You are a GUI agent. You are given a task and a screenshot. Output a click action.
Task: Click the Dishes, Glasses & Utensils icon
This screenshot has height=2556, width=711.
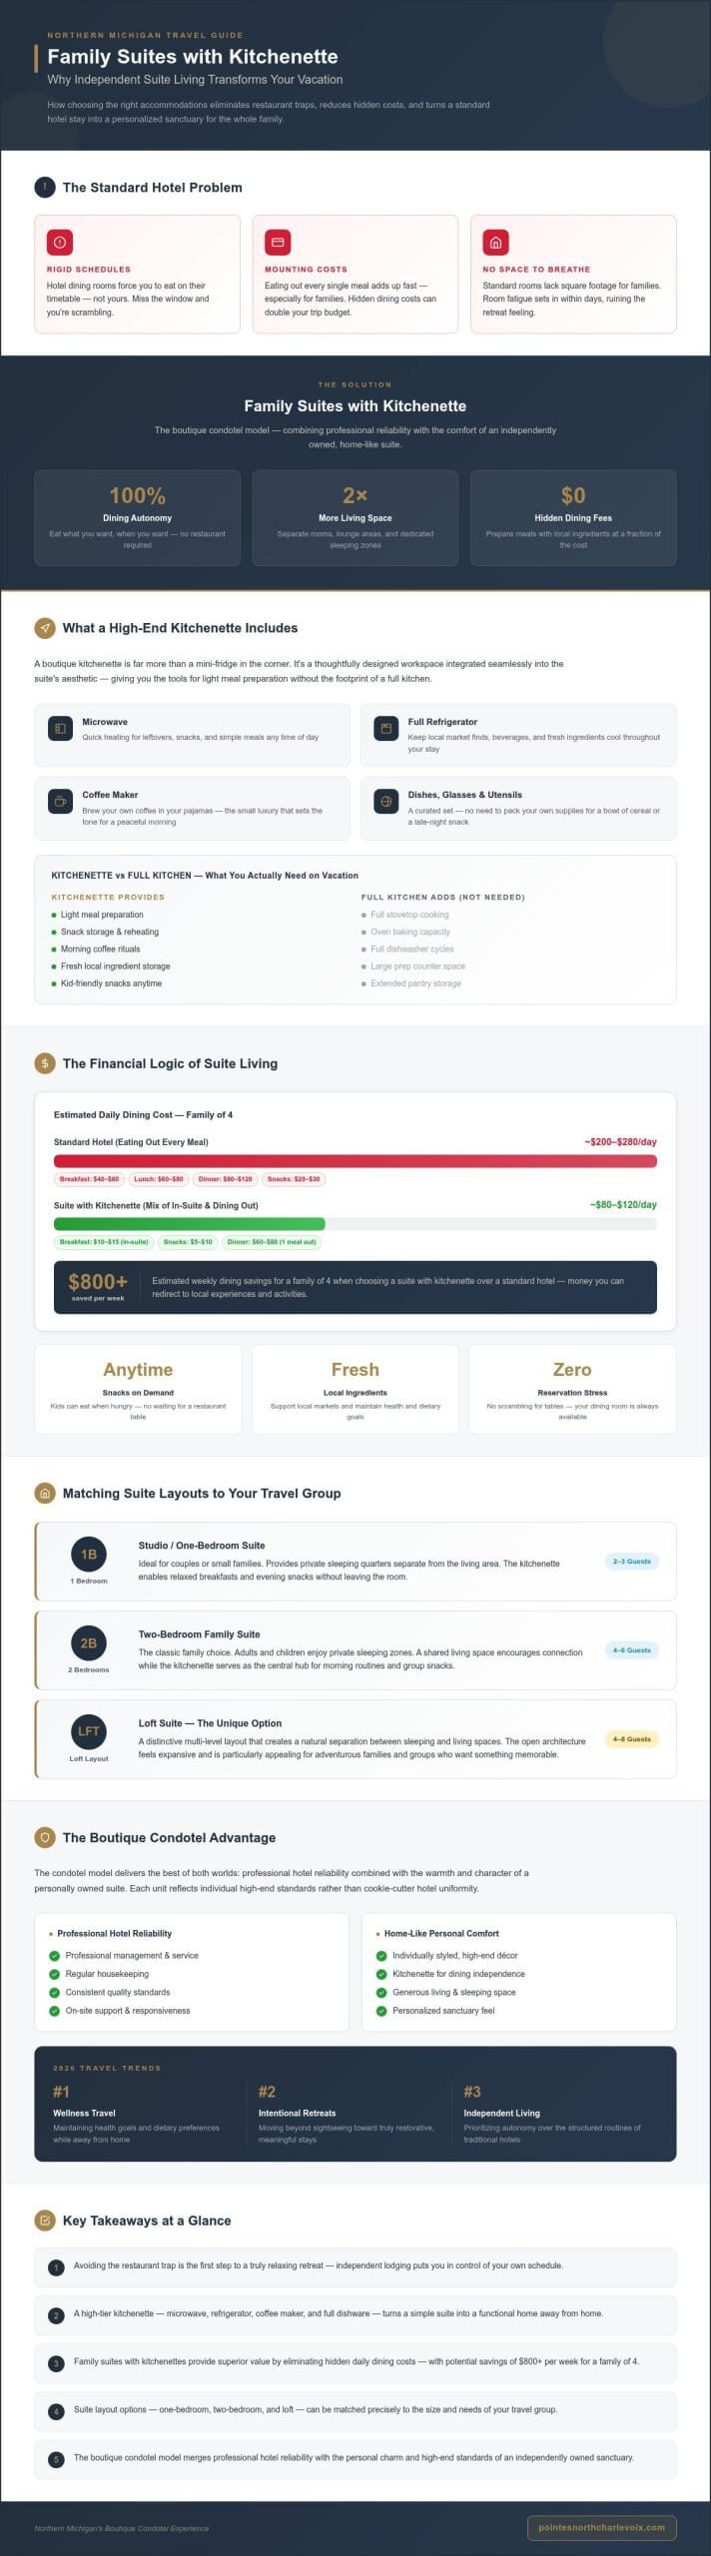pos(385,802)
